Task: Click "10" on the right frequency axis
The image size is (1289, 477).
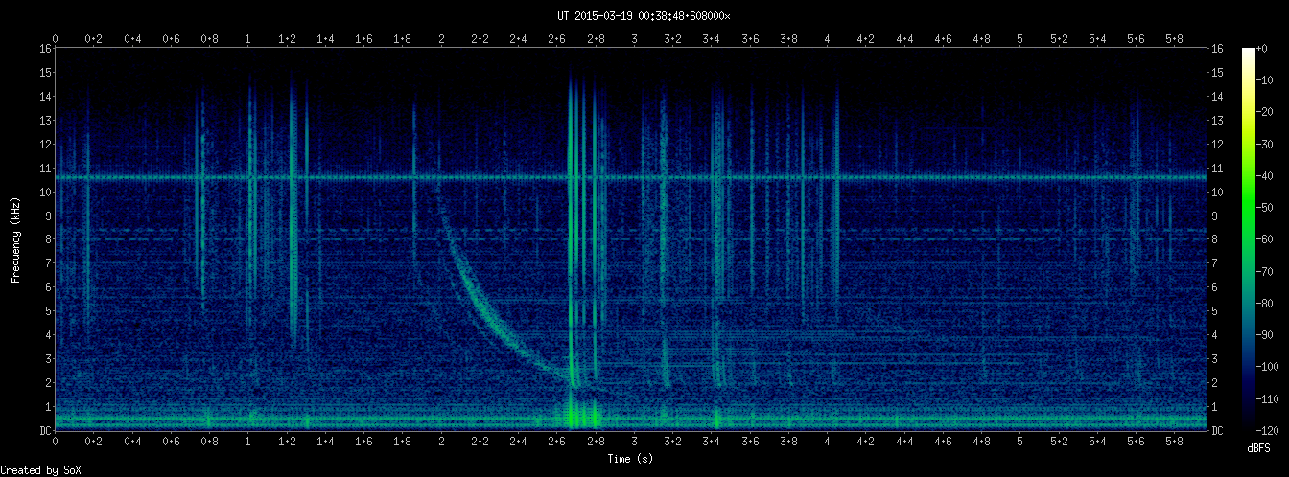Action: 1217,192
